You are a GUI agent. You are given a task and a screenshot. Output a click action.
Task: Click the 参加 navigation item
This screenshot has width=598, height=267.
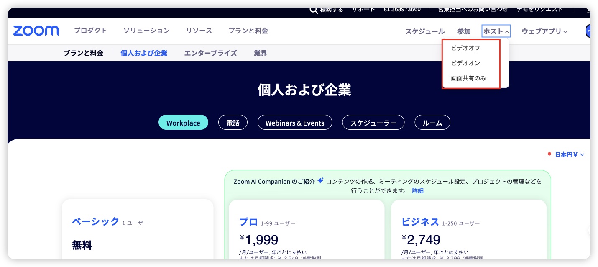click(x=464, y=31)
